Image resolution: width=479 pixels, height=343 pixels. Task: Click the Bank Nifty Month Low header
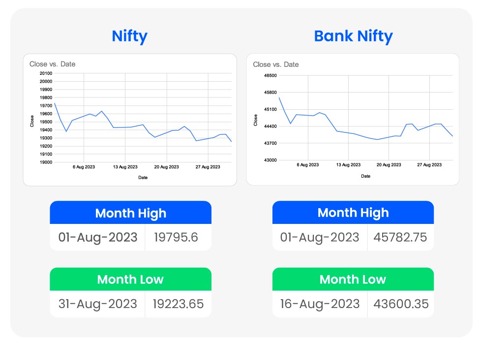353,280
